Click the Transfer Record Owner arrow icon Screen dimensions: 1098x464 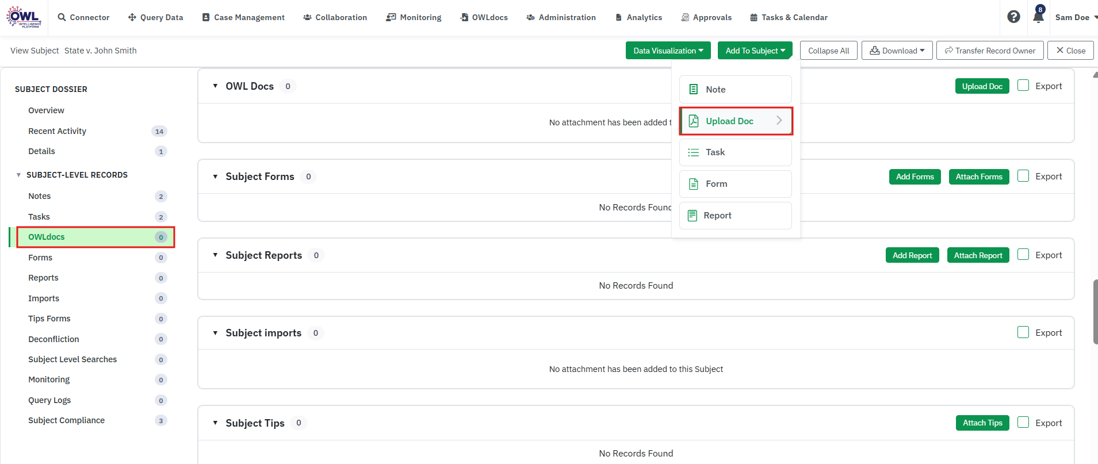tap(949, 51)
